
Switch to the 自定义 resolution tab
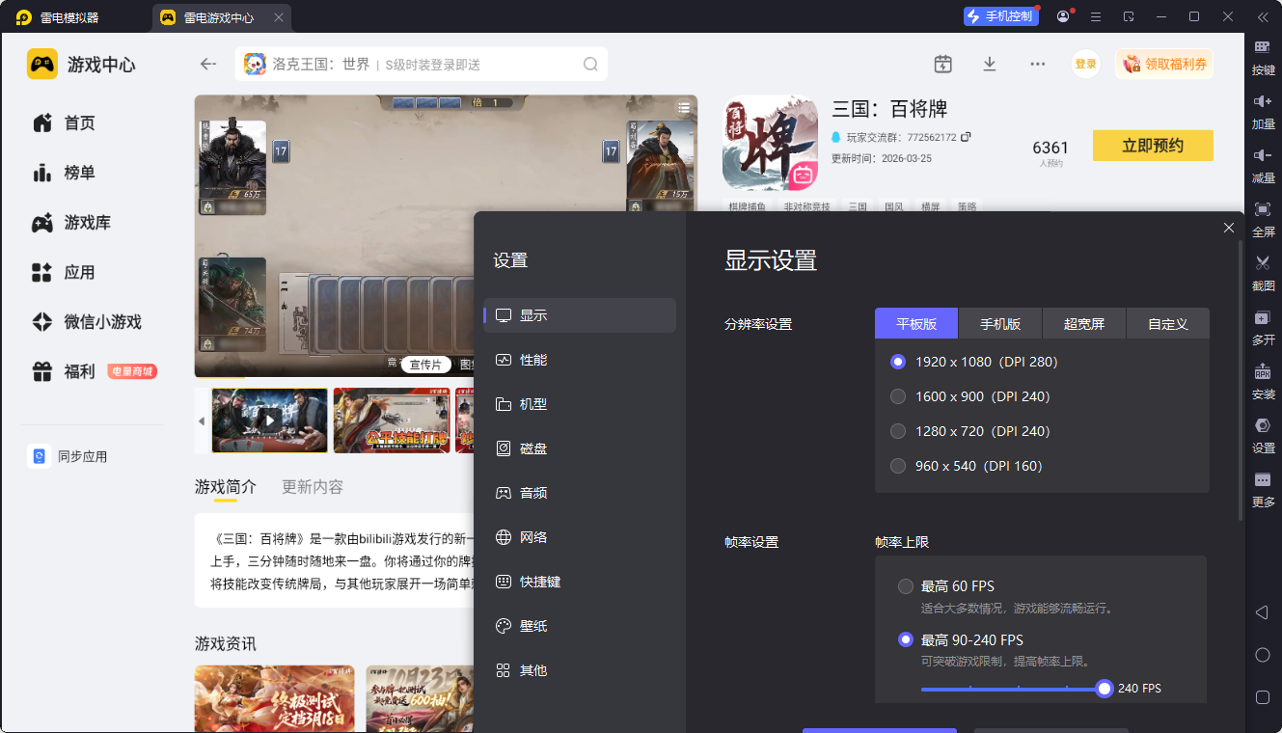pos(1168,324)
